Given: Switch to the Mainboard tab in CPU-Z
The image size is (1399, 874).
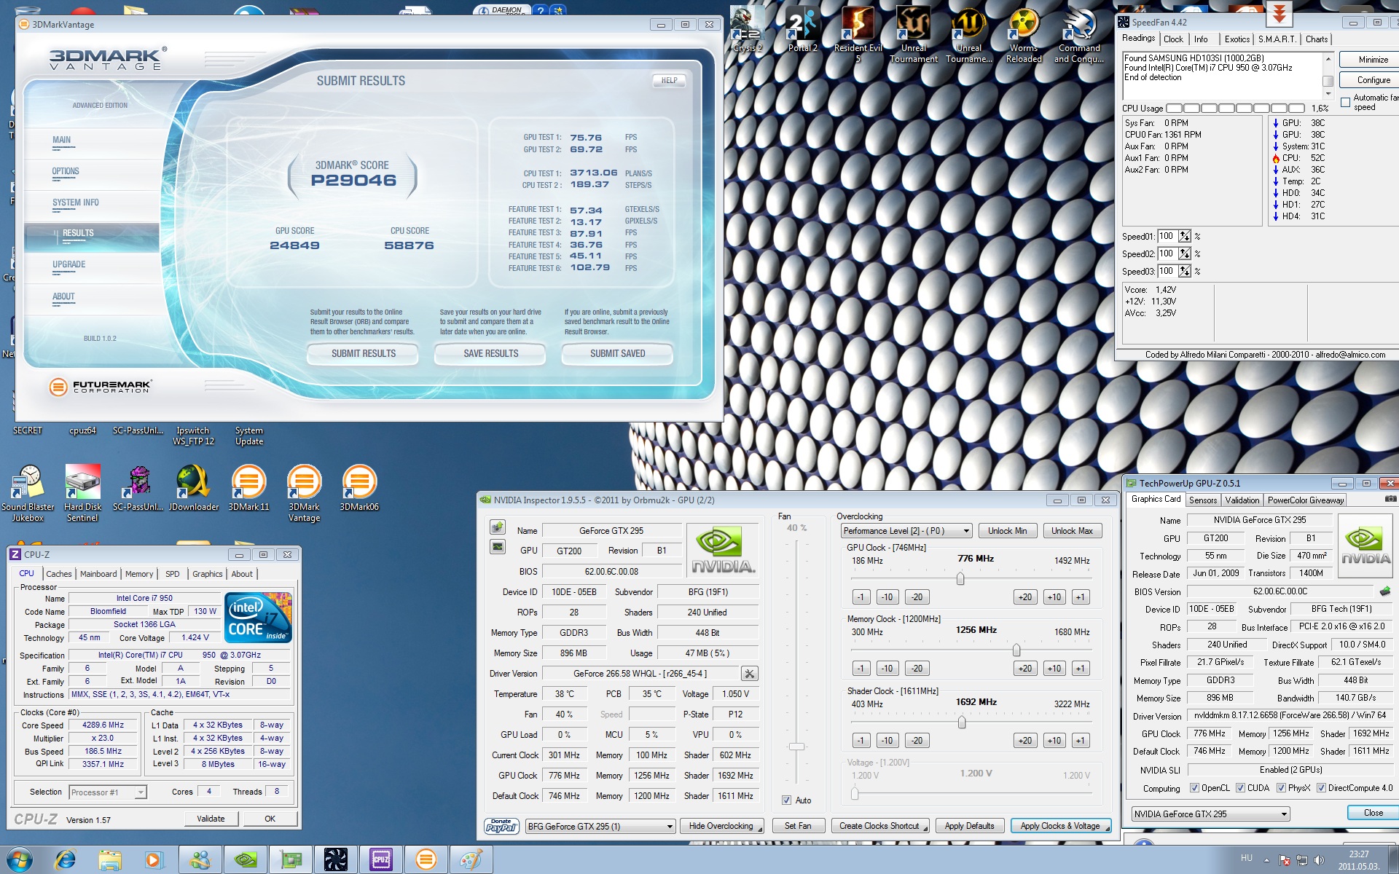Looking at the screenshot, I should (98, 574).
